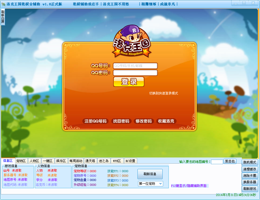Click the app icon in title bar
The height and width of the screenshot is (200, 260).
click(x=3, y=4)
